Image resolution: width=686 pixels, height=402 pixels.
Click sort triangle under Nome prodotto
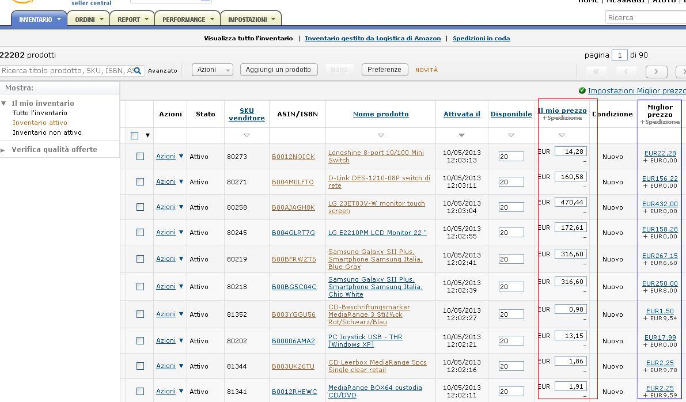(x=381, y=135)
